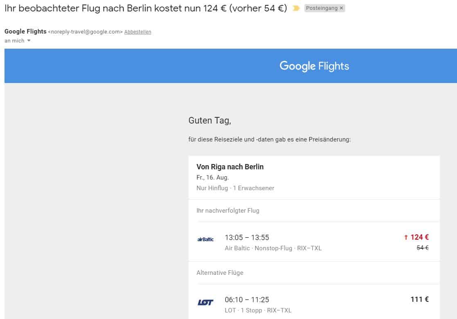Screen dimensions: 457x319
Task: Click the airBaltic airline logo
Action: [205, 239]
